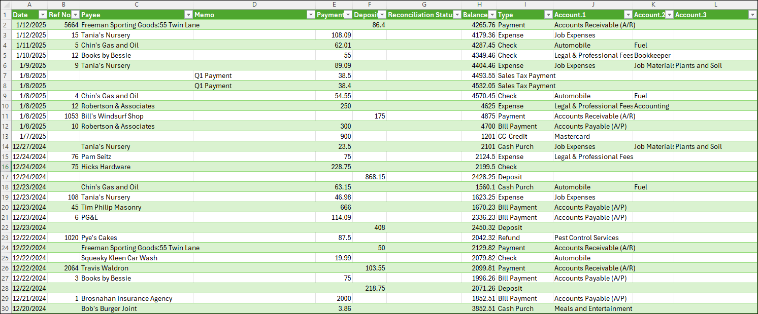This screenshot has height=314, width=758.
Task: Click the Select All corner triangle
Action: [6, 5]
